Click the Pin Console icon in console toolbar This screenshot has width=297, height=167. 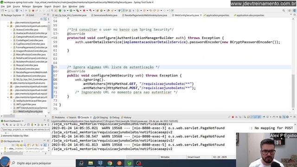pyautogui.click(x=264, y=117)
